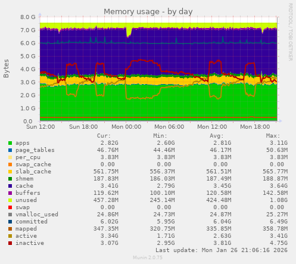Click active min value 1.71G
This screenshot has width=296, height=264.
click(166, 236)
